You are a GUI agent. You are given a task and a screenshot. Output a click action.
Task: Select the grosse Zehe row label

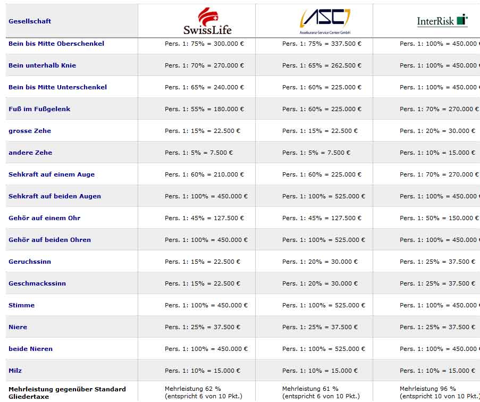(x=30, y=131)
